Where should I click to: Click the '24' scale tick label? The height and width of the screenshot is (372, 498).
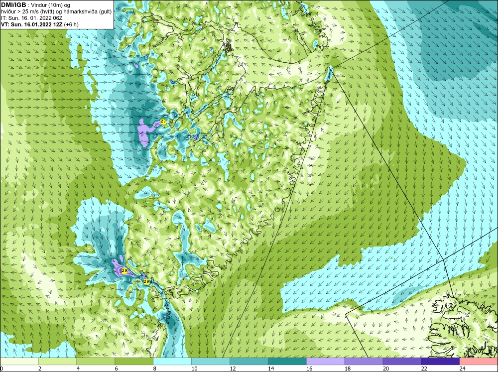pos(463,369)
